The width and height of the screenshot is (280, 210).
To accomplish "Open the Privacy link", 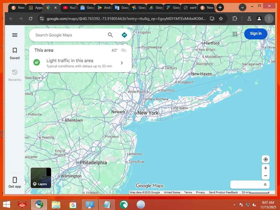I will coord(200,192).
